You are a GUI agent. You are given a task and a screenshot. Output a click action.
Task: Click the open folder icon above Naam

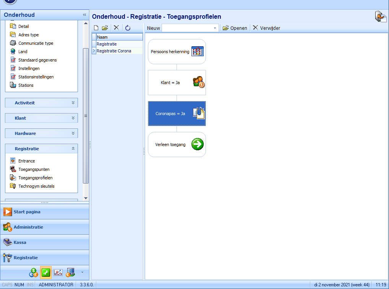(x=105, y=28)
